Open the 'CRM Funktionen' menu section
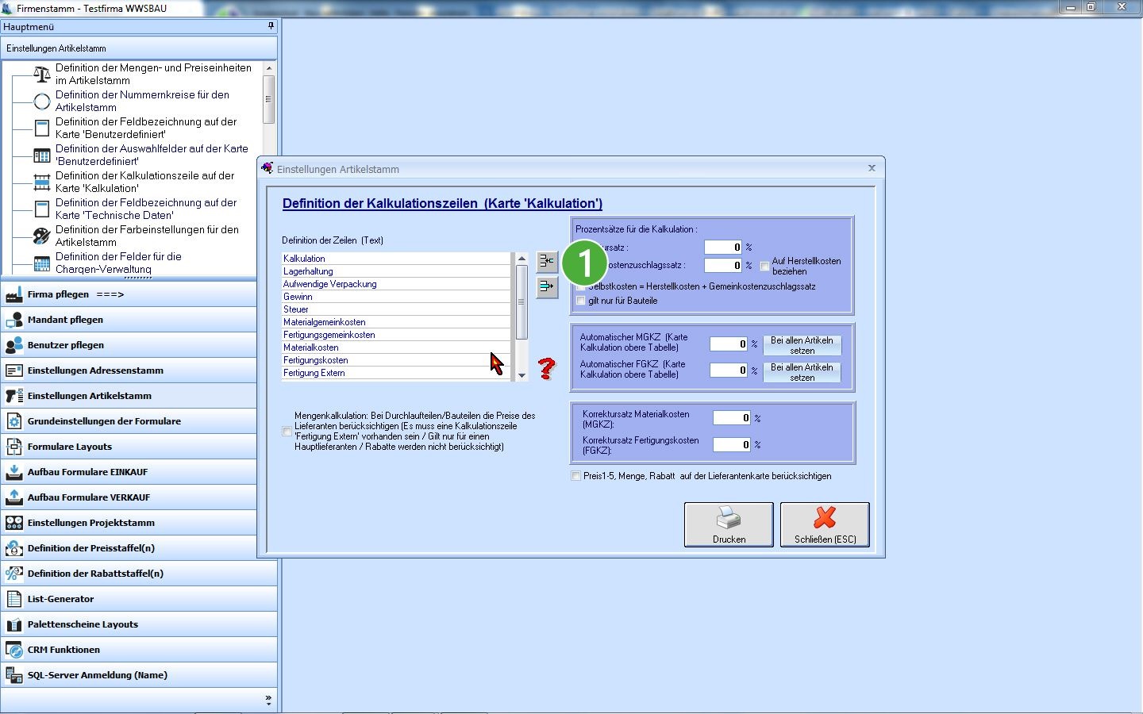This screenshot has width=1143, height=714. pyautogui.click(x=139, y=650)
